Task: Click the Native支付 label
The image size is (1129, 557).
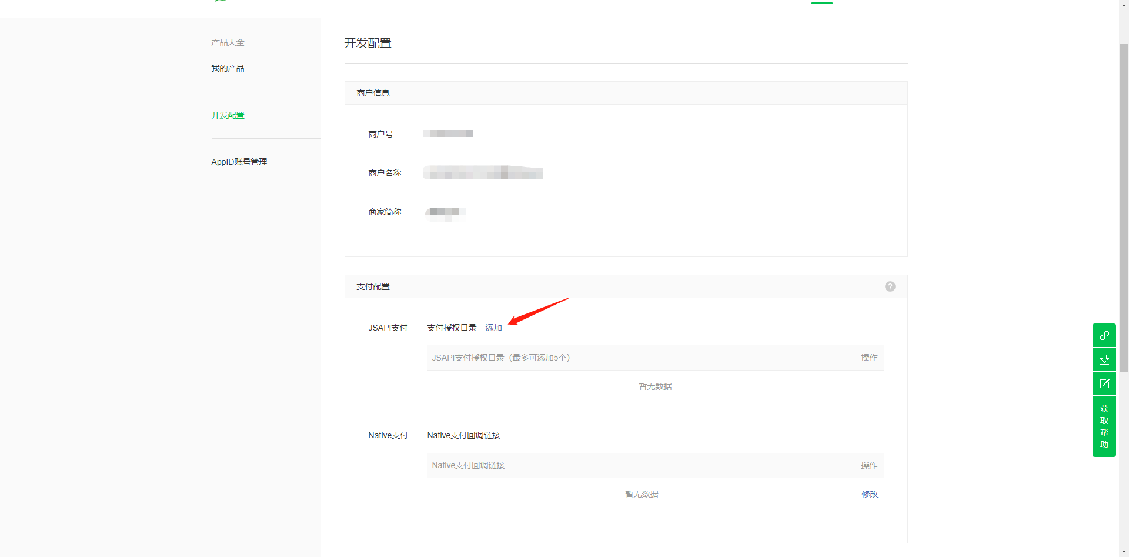Action: (388, 435)
